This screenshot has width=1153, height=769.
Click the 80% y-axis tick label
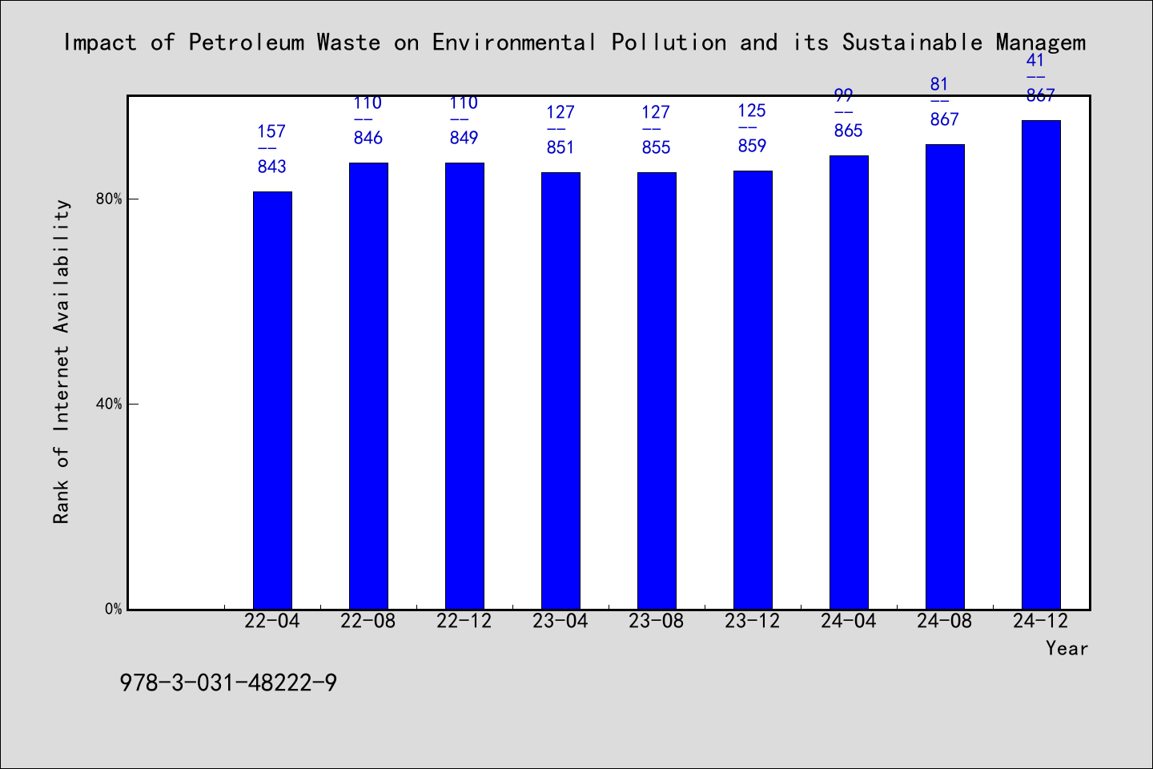click(x=109, y=199)
